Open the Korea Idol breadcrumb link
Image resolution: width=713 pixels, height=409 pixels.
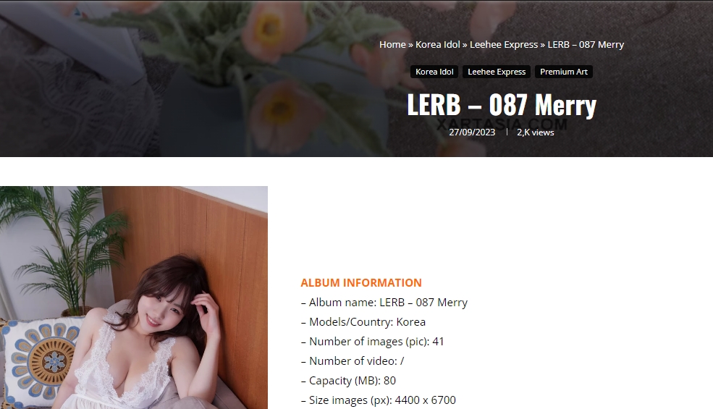[437, 45]
